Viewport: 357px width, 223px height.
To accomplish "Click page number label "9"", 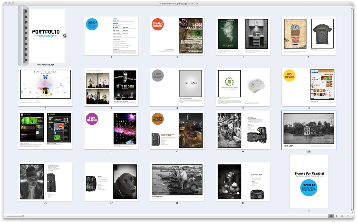I will pos(243,108).
